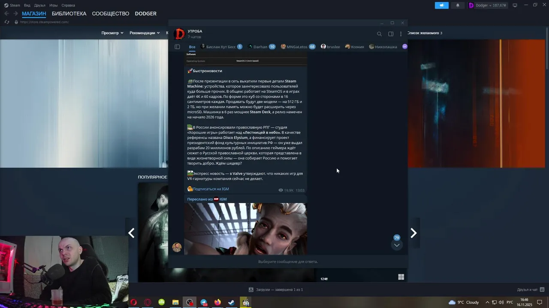The image size is (549, 308).
Task: Click Windows logo icon under chat
Action: [401, 277]
